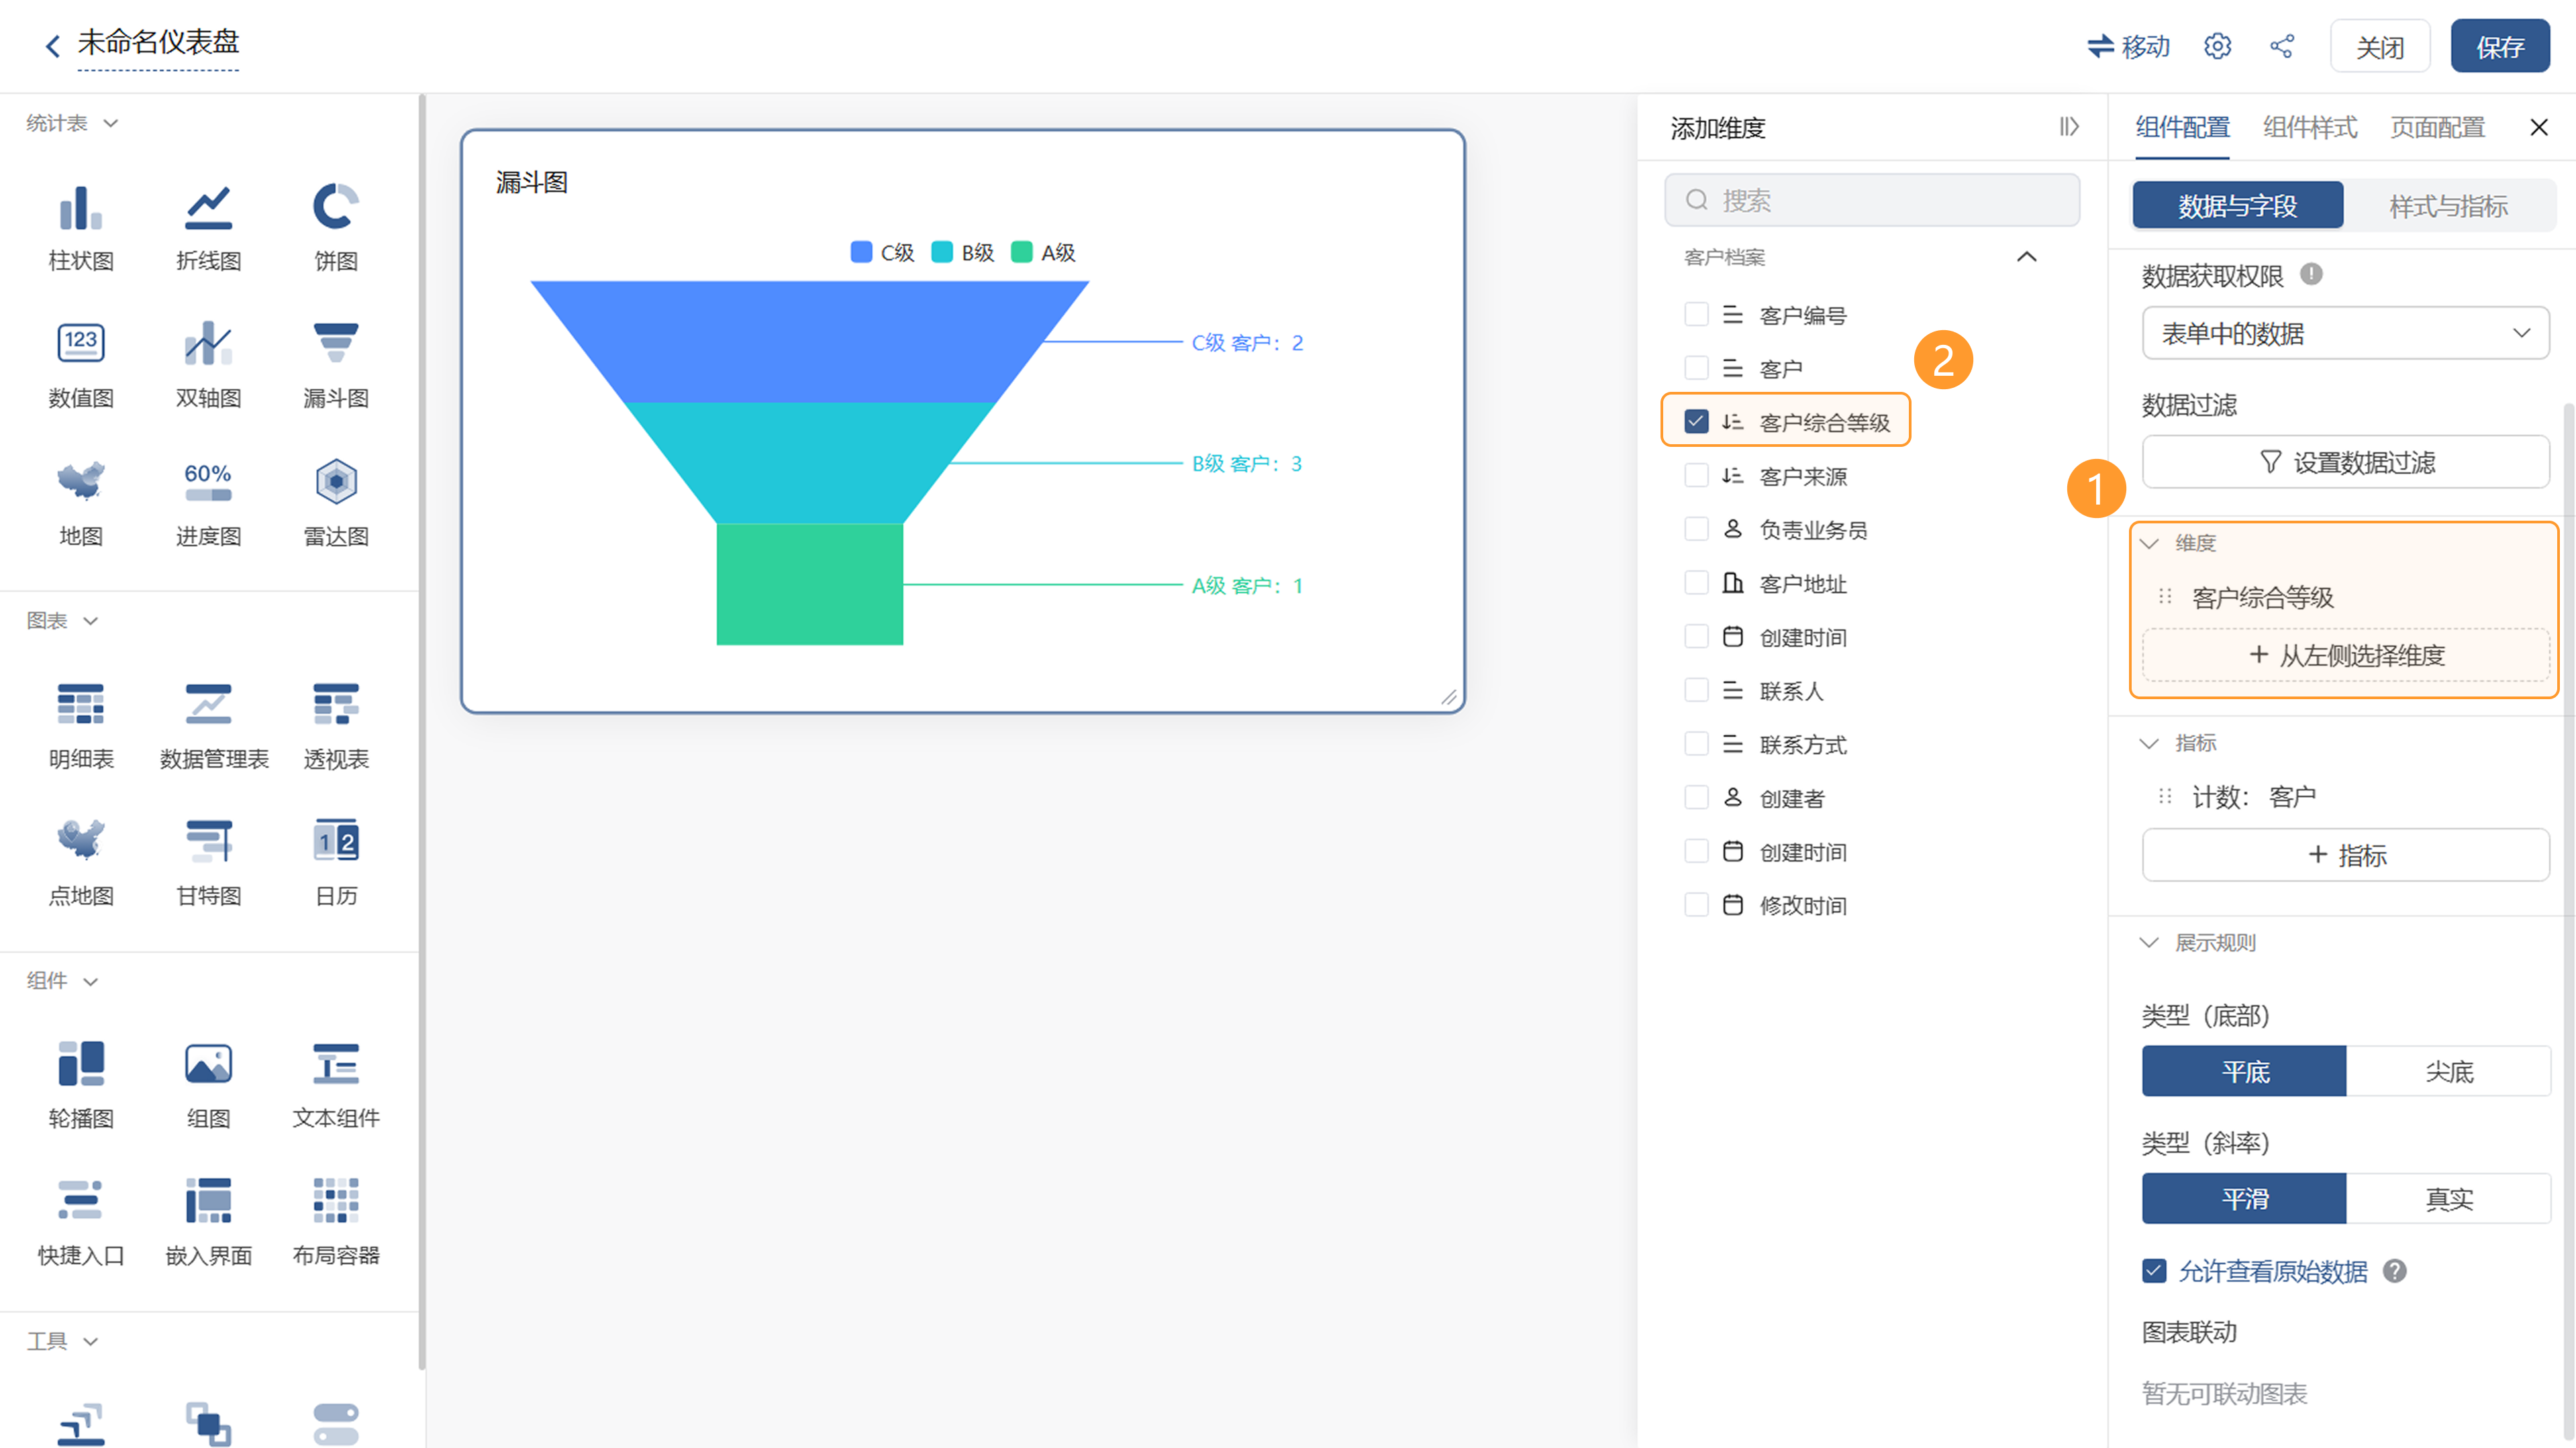Add a 甘特图 Gantt chart component
This screenshot has width=2576, height=1448.
point(208,862)
